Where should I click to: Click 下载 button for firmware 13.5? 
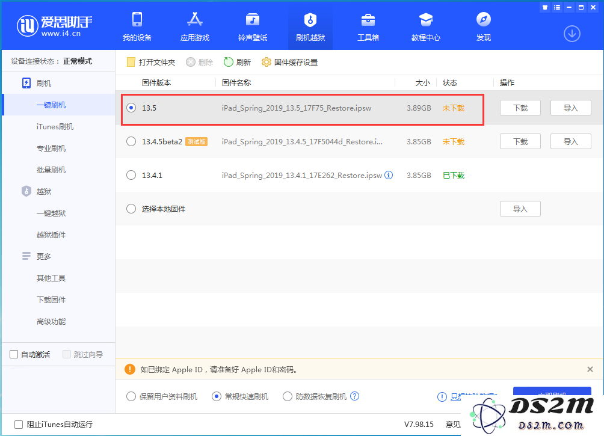[x=520, y=108]
